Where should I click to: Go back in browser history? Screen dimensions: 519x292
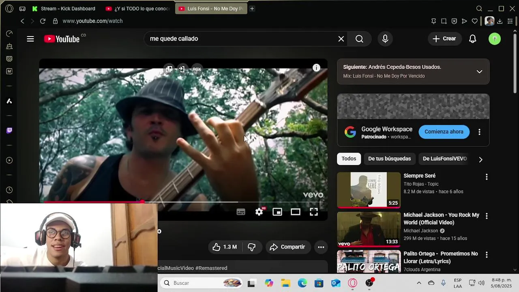[22, 21]
